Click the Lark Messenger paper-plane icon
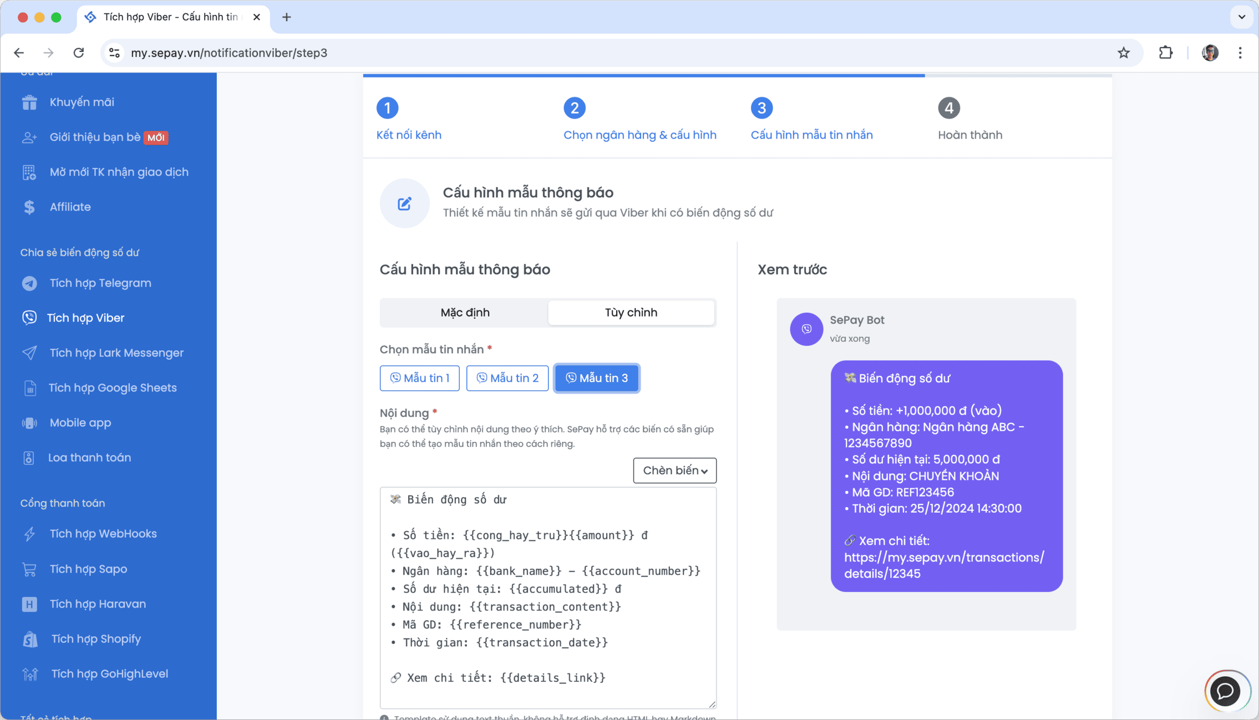This screenshot has height=720, width=1259. coord(29,353)
